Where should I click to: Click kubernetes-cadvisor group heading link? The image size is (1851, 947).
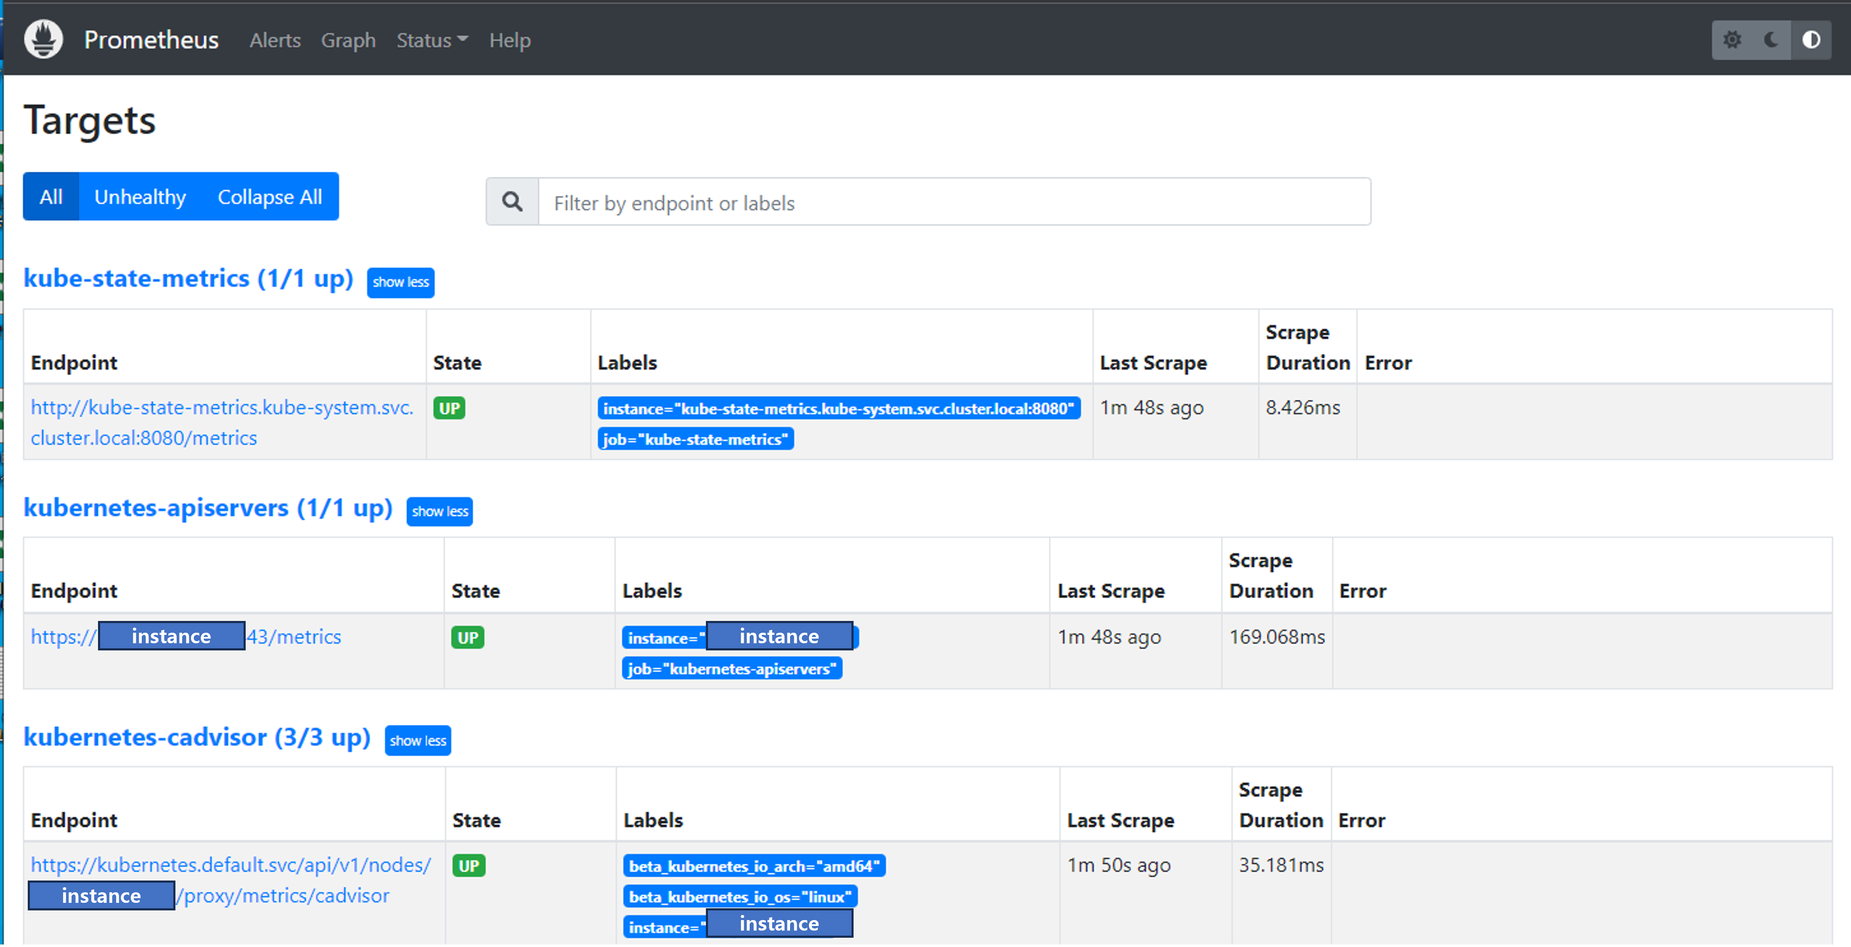[197, 737]
